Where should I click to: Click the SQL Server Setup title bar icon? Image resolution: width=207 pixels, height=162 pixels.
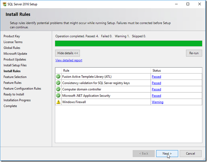(x=4, y=4)
